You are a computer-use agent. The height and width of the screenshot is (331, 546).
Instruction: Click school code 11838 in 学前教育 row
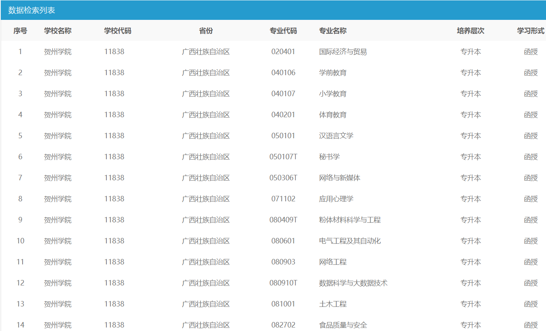(x=114, y=73)
